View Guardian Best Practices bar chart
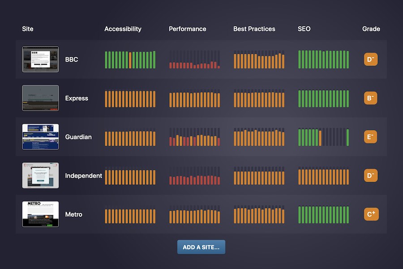The width and height of the screenshot is (403, 269). (x=259, y=137)
